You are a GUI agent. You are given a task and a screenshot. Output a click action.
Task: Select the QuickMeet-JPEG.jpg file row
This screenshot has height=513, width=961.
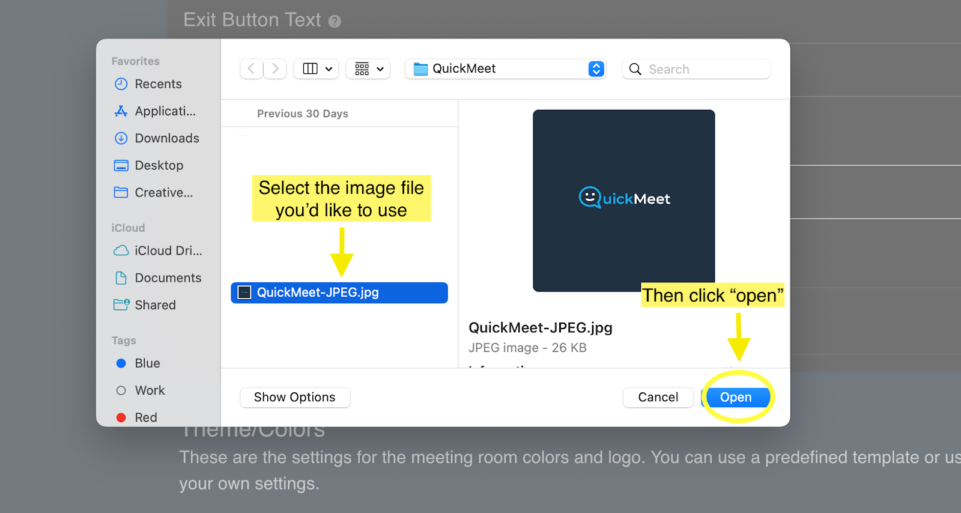point(339,293)
